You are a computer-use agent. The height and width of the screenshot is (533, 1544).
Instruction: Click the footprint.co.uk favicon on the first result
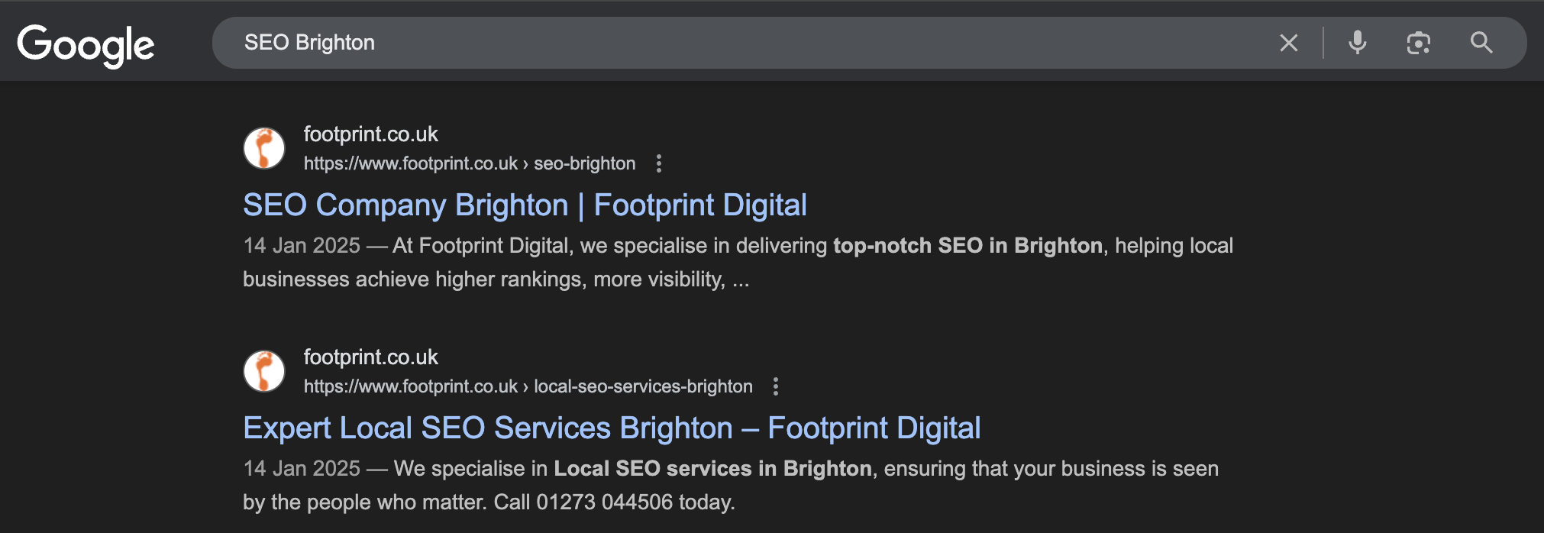263,147
